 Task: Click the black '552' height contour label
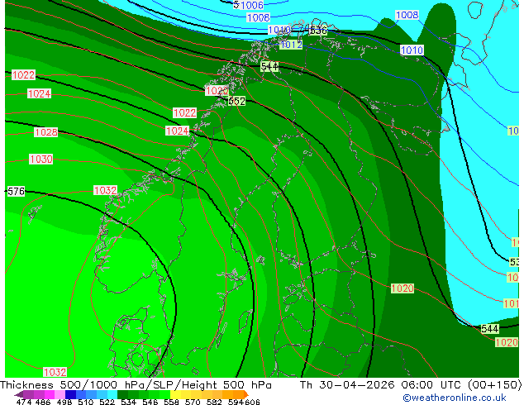coord(236,101)
